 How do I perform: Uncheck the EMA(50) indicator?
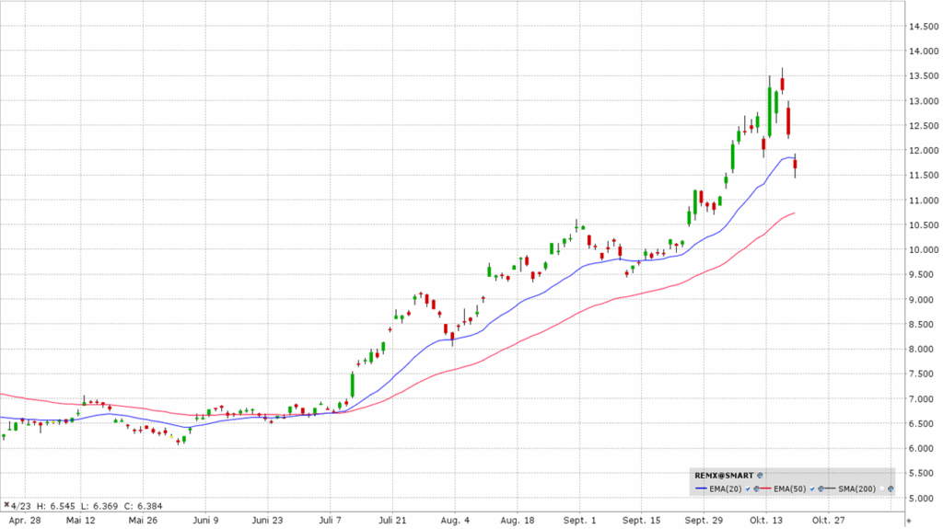click(x=811, y=489)
